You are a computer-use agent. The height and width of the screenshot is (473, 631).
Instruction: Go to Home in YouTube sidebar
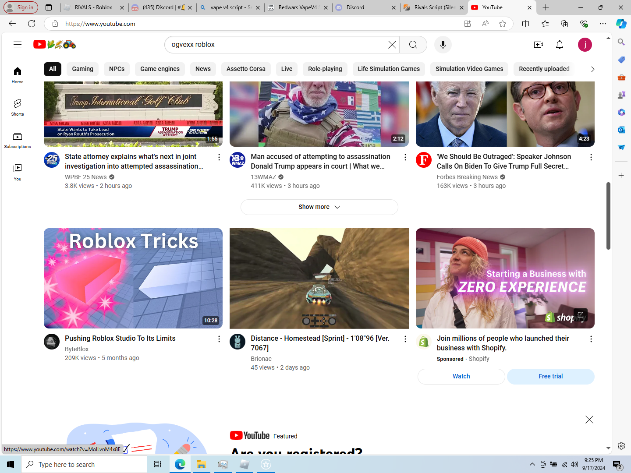18,75
